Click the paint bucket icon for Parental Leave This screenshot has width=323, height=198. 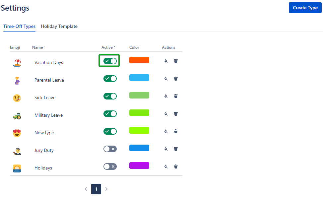[x=166, y=79]
